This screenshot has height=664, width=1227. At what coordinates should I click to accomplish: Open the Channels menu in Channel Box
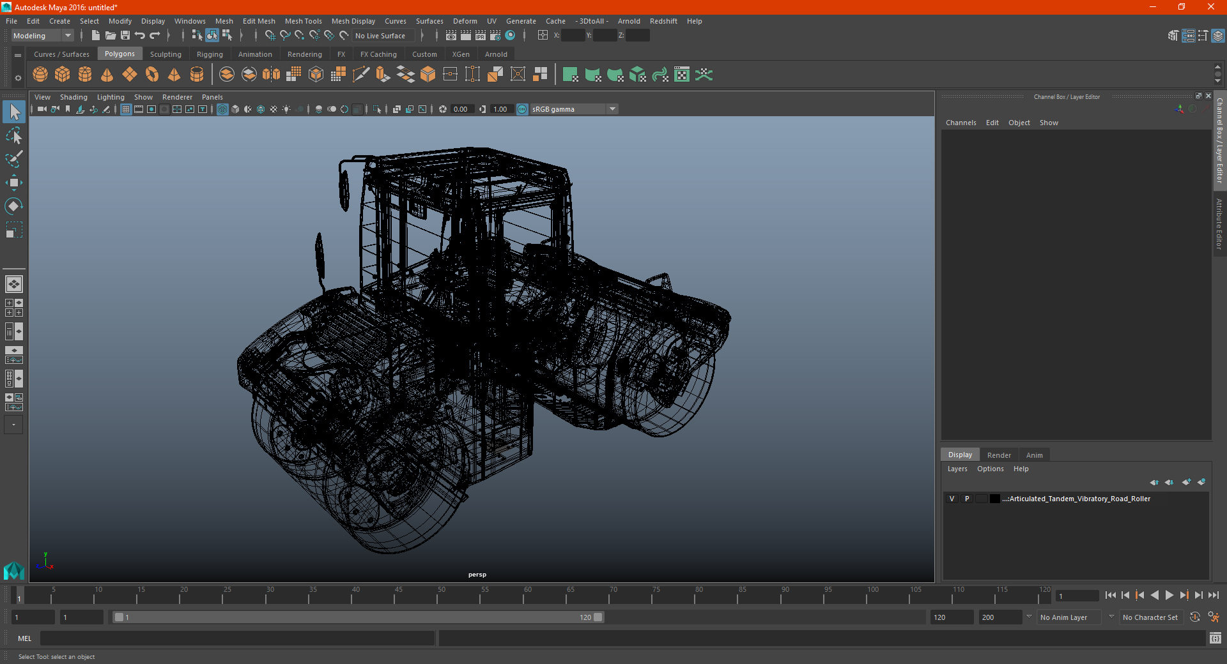point(961,123)
